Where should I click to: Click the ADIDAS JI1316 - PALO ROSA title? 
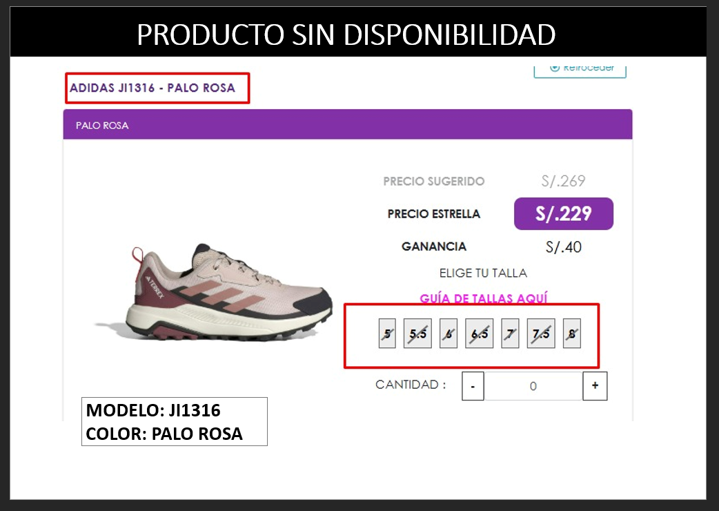152,88
